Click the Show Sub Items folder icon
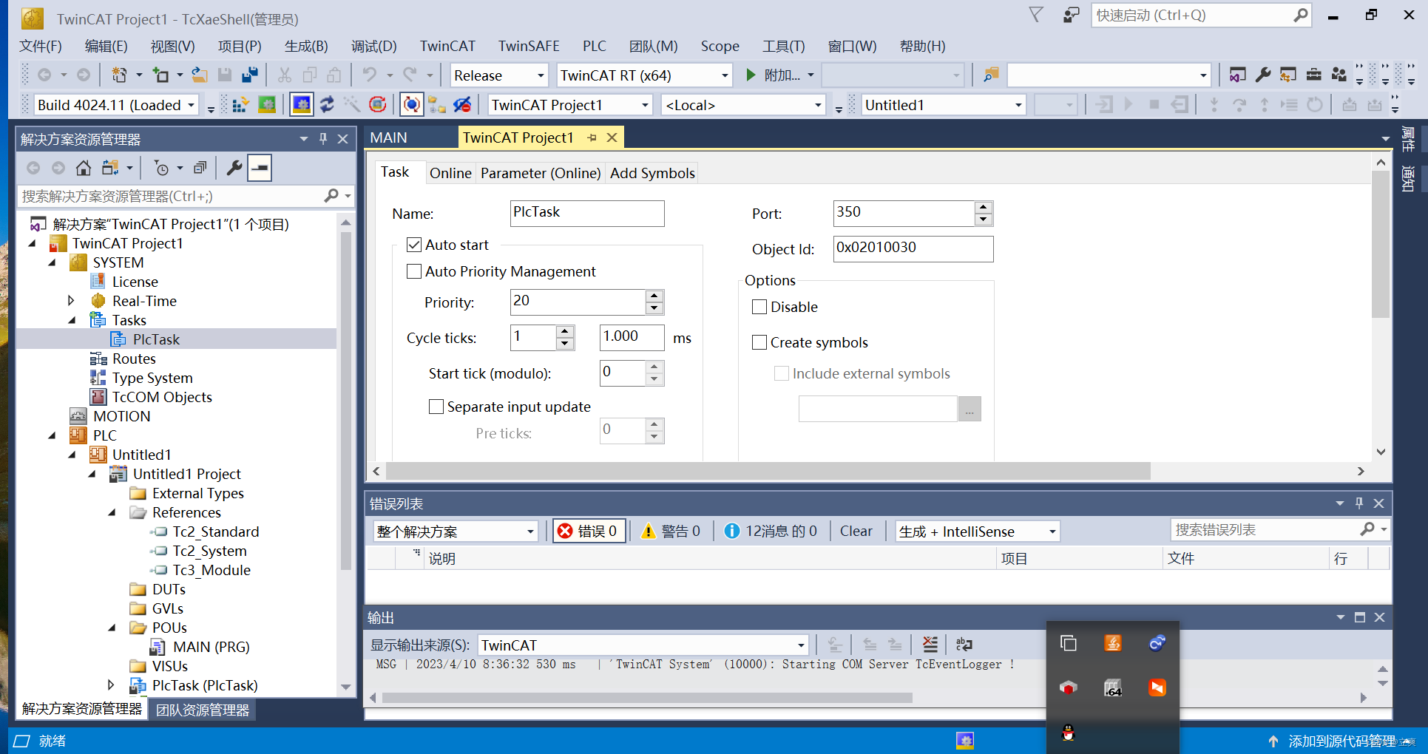Screen dimensions: 1428x754 tap(437, 105)
